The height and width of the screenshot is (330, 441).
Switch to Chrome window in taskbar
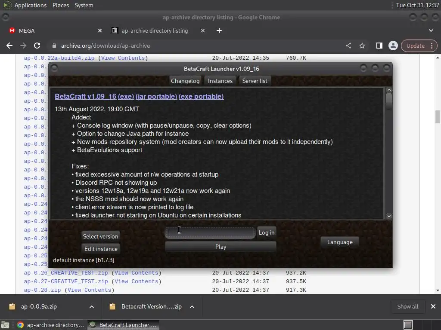click(x=50, y=325)
